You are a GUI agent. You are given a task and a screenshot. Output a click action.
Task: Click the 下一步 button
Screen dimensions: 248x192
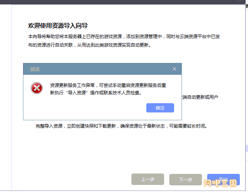coord(186,179)
